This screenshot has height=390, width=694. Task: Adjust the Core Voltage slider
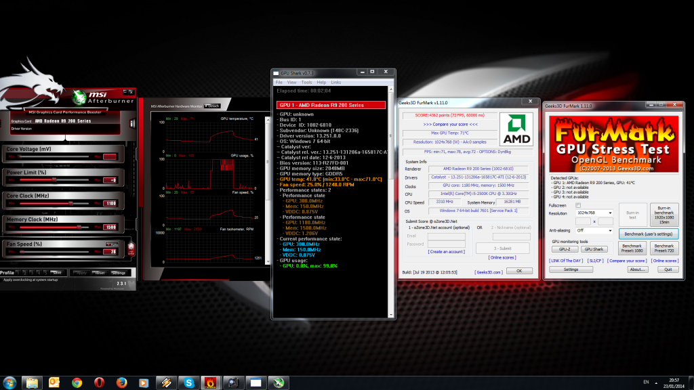(54, 156)
